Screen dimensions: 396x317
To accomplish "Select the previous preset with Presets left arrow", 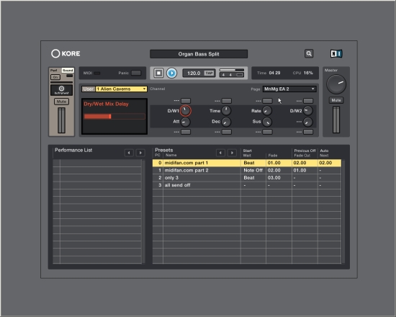I will [220, 153].
